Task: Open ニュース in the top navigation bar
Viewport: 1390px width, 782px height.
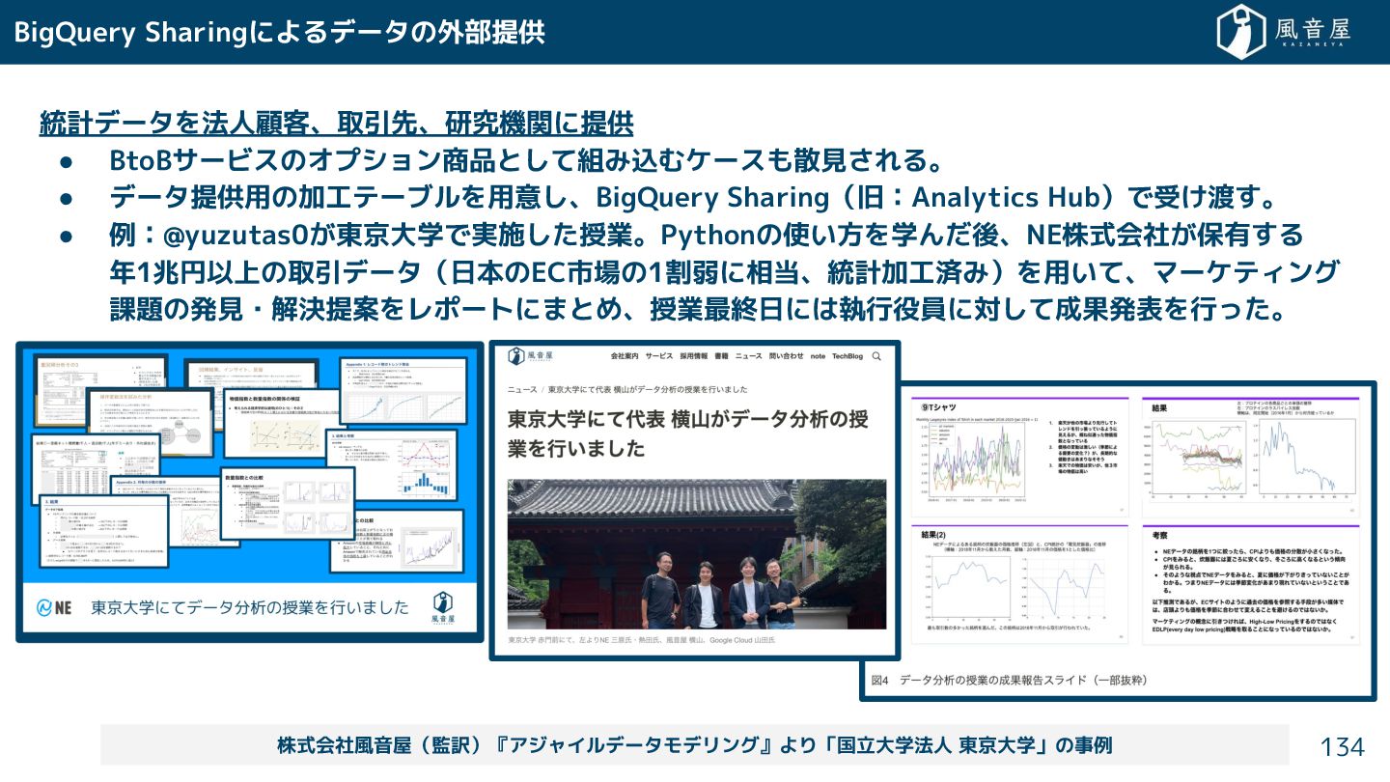Action: coord(749,356)
